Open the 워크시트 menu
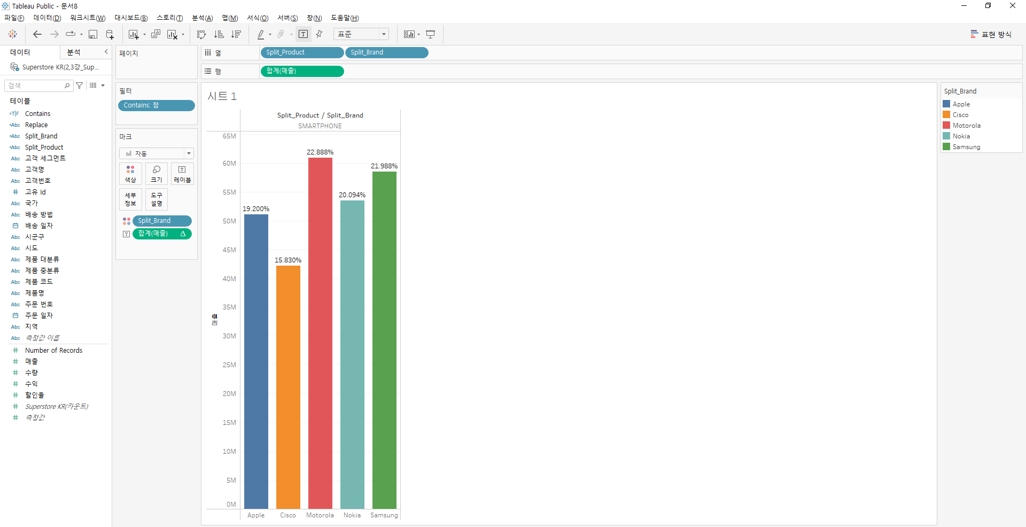1026x527 pixels. [x=88, y=18]
